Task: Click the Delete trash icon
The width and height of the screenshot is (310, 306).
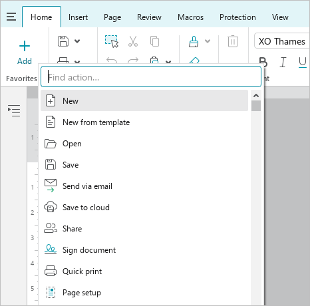Action: pos(233,41)
